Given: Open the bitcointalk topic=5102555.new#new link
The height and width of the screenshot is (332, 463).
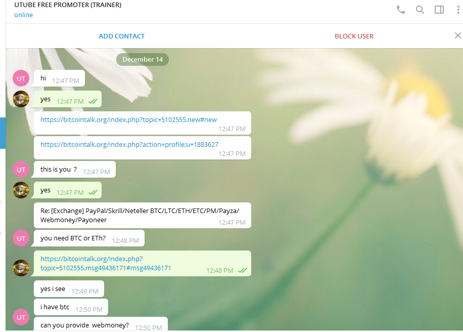Looking at the screenshot, I should click(x=129, y=120).
